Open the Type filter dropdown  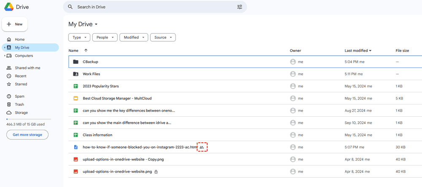coord(79,37)
